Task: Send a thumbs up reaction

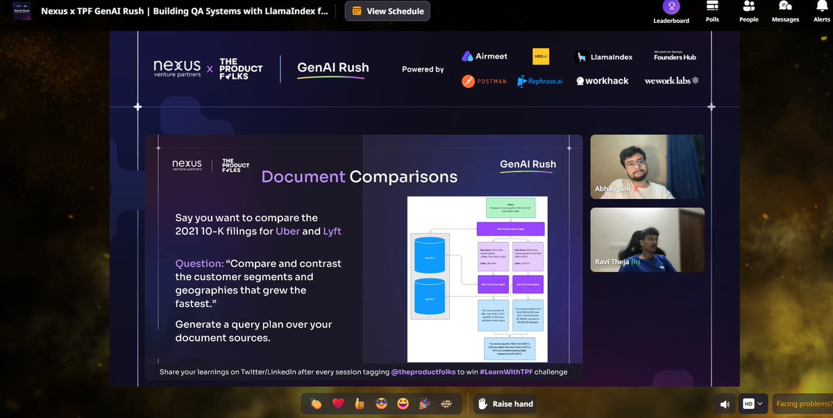Action: pos(360,403)
